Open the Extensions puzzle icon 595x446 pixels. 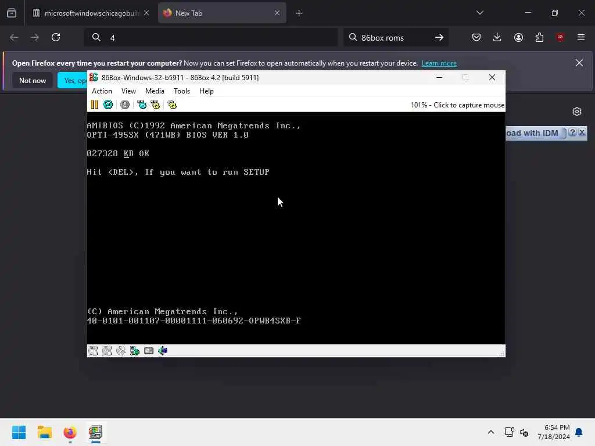point(539,37)
